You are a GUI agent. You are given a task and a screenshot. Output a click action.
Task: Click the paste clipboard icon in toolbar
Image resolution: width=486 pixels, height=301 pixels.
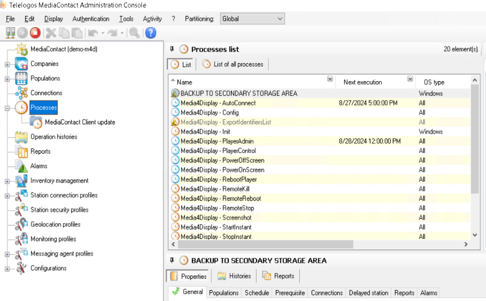(77, 33)
